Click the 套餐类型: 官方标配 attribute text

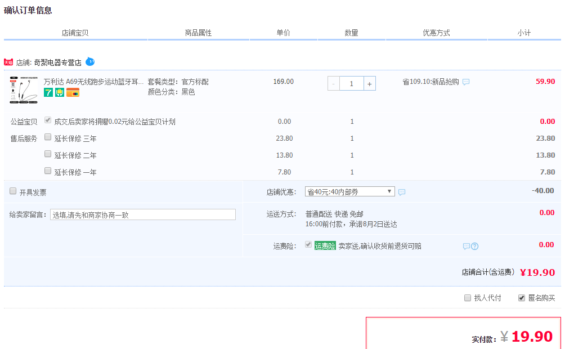click(178, 82)
